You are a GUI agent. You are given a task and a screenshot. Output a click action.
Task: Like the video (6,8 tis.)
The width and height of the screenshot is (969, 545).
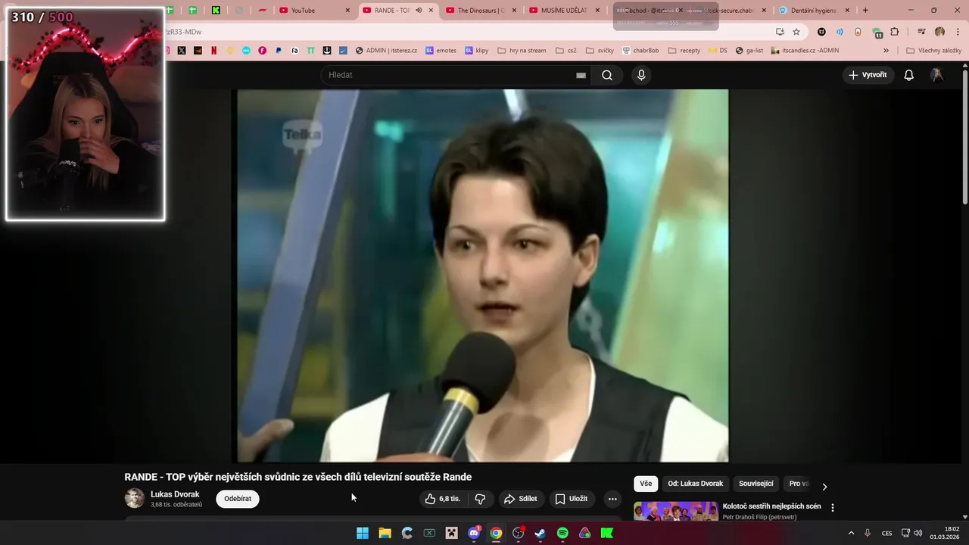444,499
